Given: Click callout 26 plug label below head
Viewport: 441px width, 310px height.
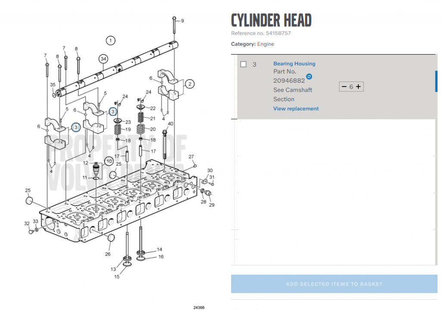Looking at the screenshot, I should tap(108, 254).
